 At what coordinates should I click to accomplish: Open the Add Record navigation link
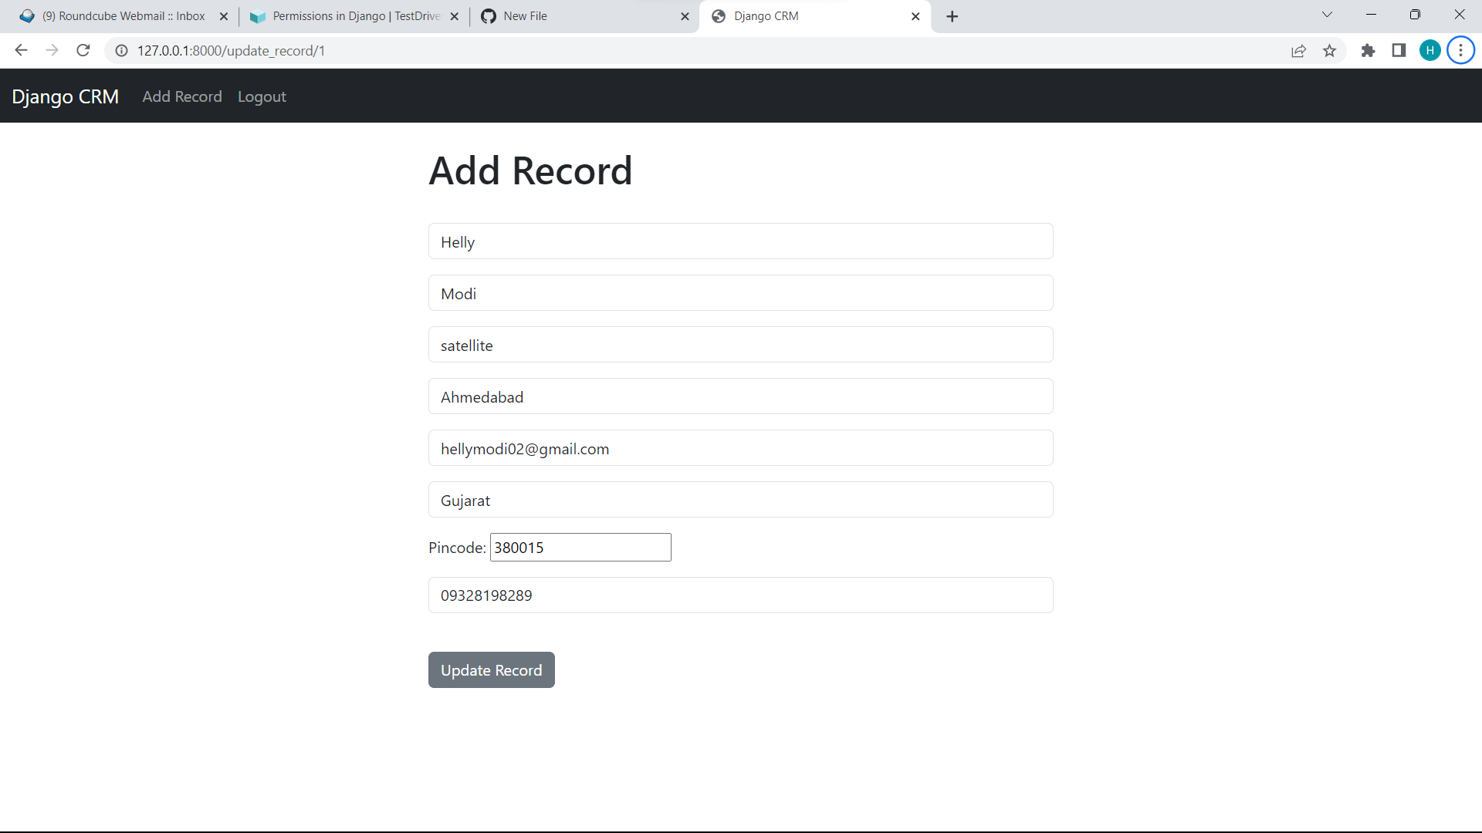[x=181, y=96]
